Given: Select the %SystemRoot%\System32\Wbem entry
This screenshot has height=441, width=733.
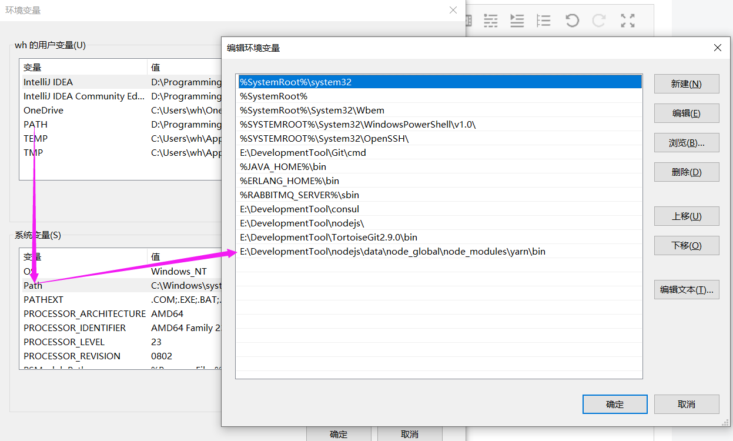Looking at the screenshot, I should coord(439,110).
